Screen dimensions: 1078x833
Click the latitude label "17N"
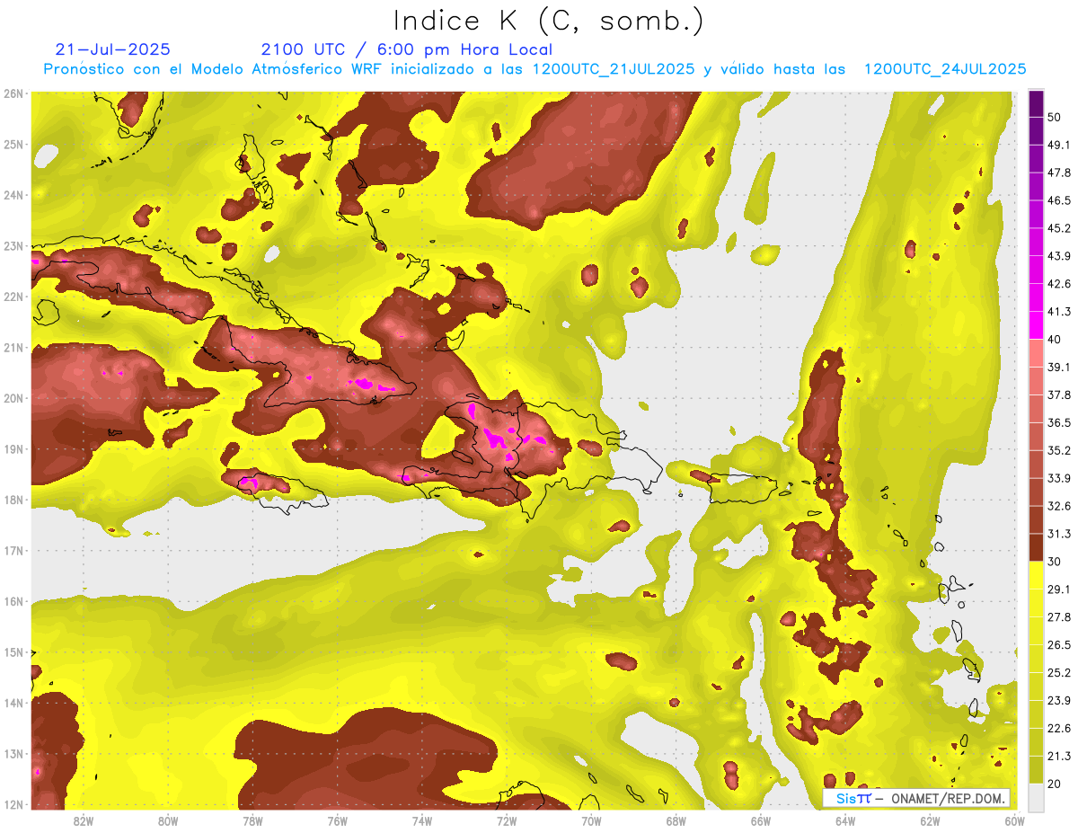(13, 551)
